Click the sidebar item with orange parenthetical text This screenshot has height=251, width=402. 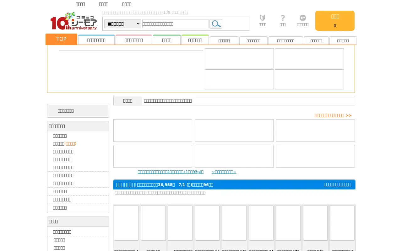(65, 144)
